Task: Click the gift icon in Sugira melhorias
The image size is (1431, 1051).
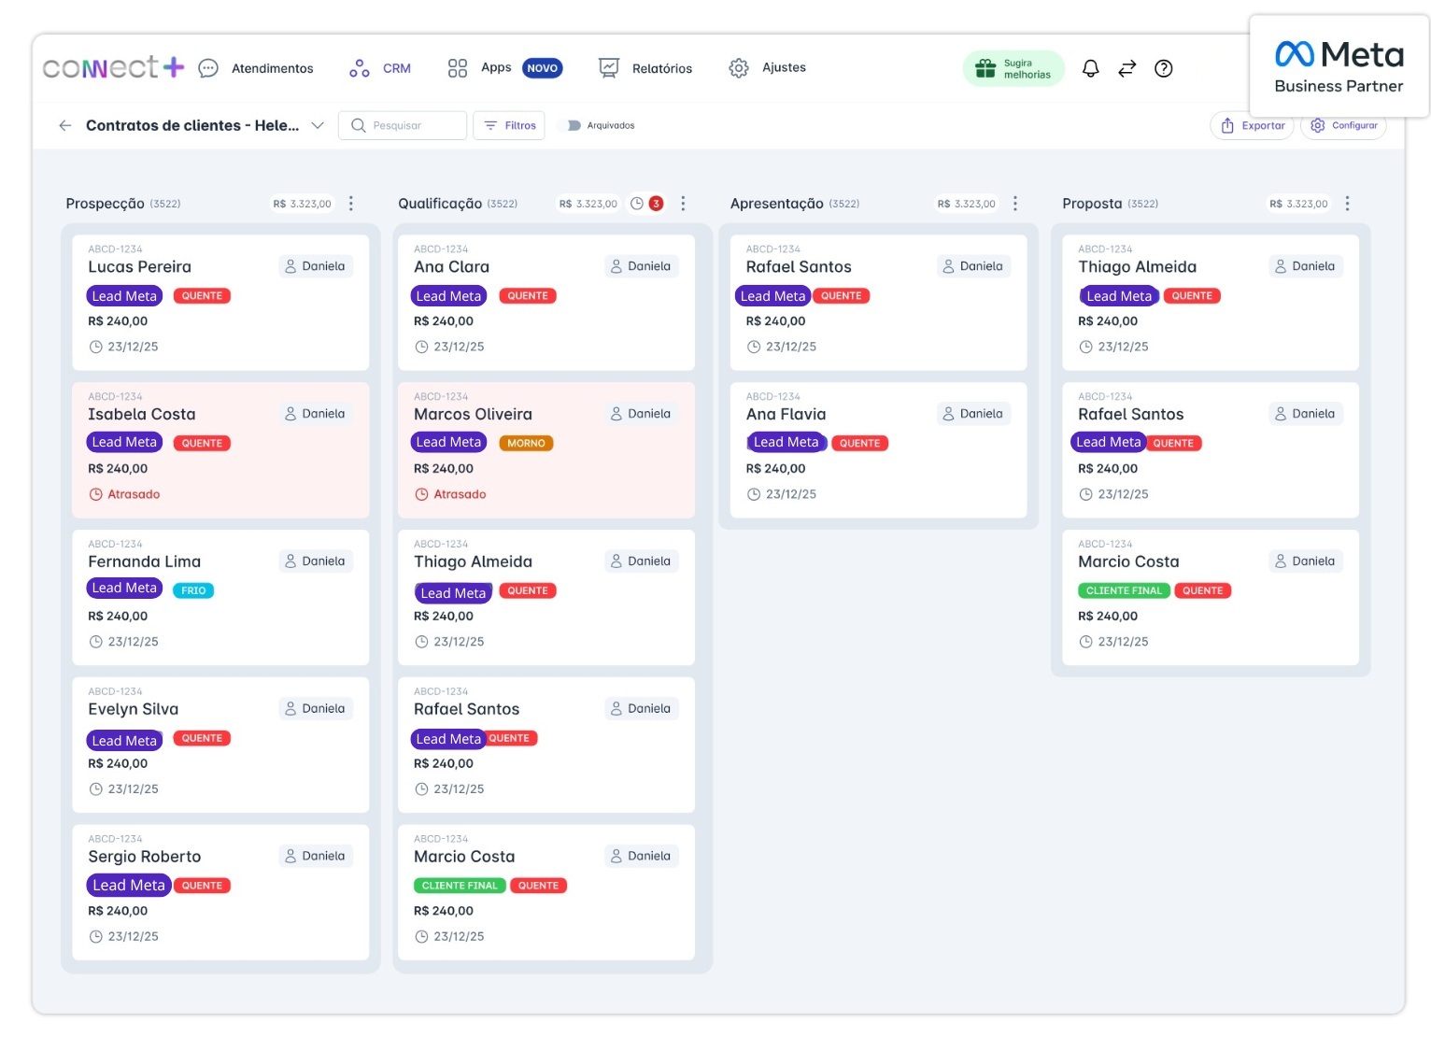Action: 985,68
